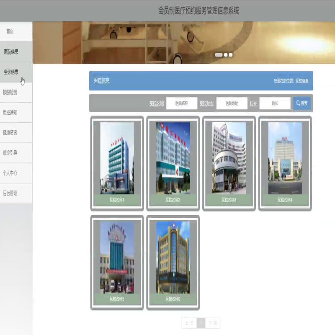Click the 医院名称3 caption label

229,200
